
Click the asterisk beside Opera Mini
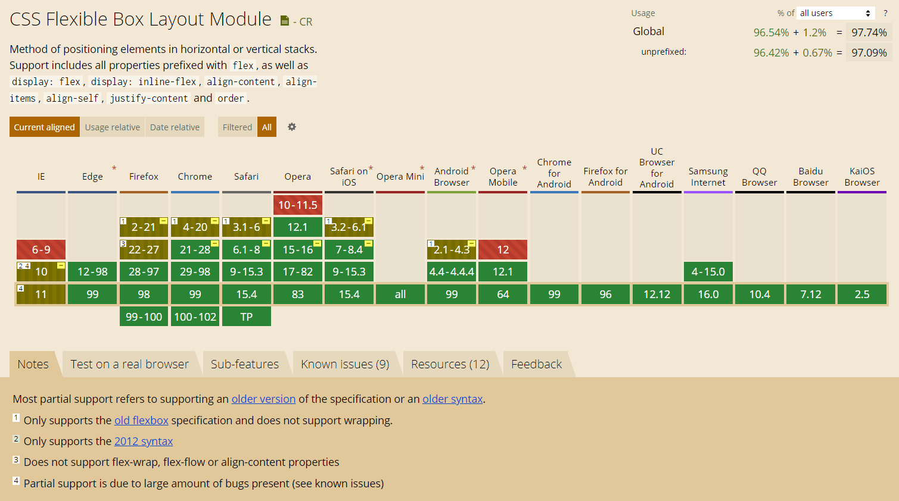tap(422, 168)
